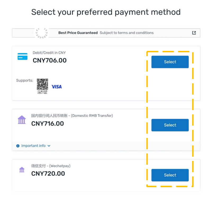The height and width of the screenshot is (198, 209).
Task: Click the CNY716.00 transfer amount
Action: pyautogui.click(x=47, y=124)
